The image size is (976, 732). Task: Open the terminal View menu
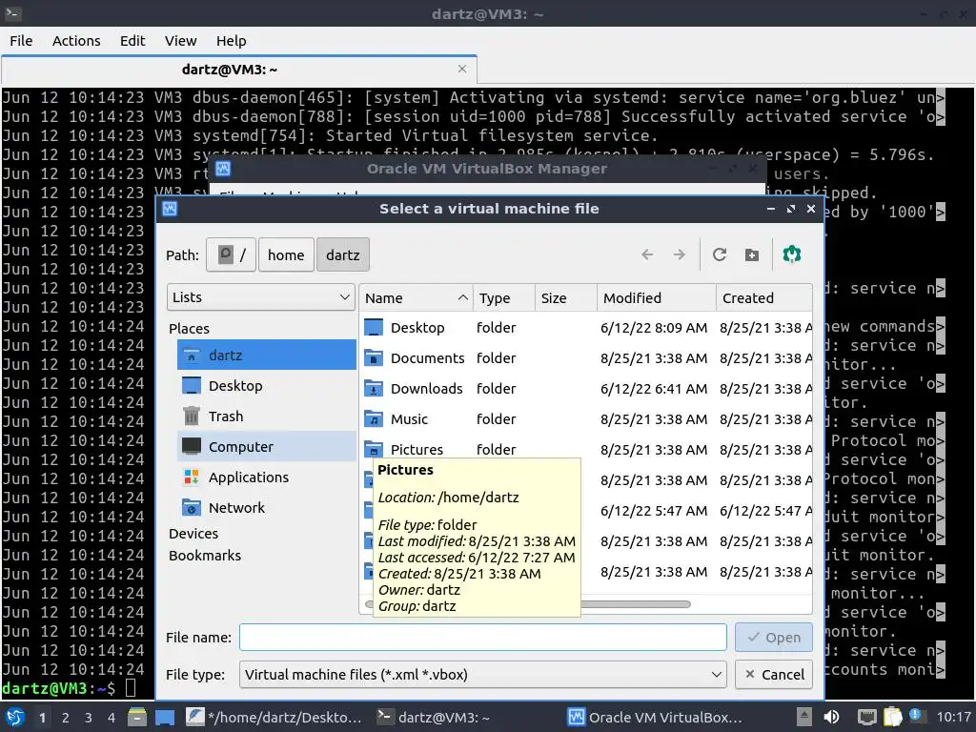(180, 40)
